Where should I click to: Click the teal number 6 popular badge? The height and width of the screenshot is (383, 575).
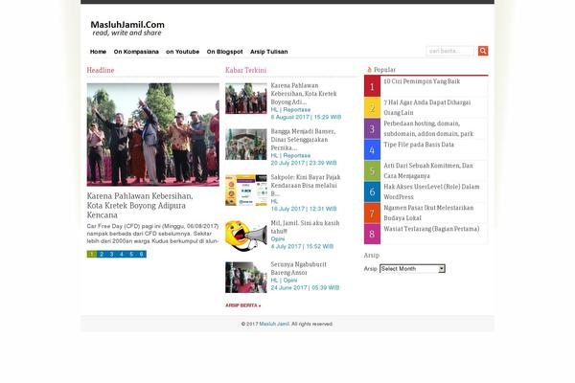pos(372,191)
